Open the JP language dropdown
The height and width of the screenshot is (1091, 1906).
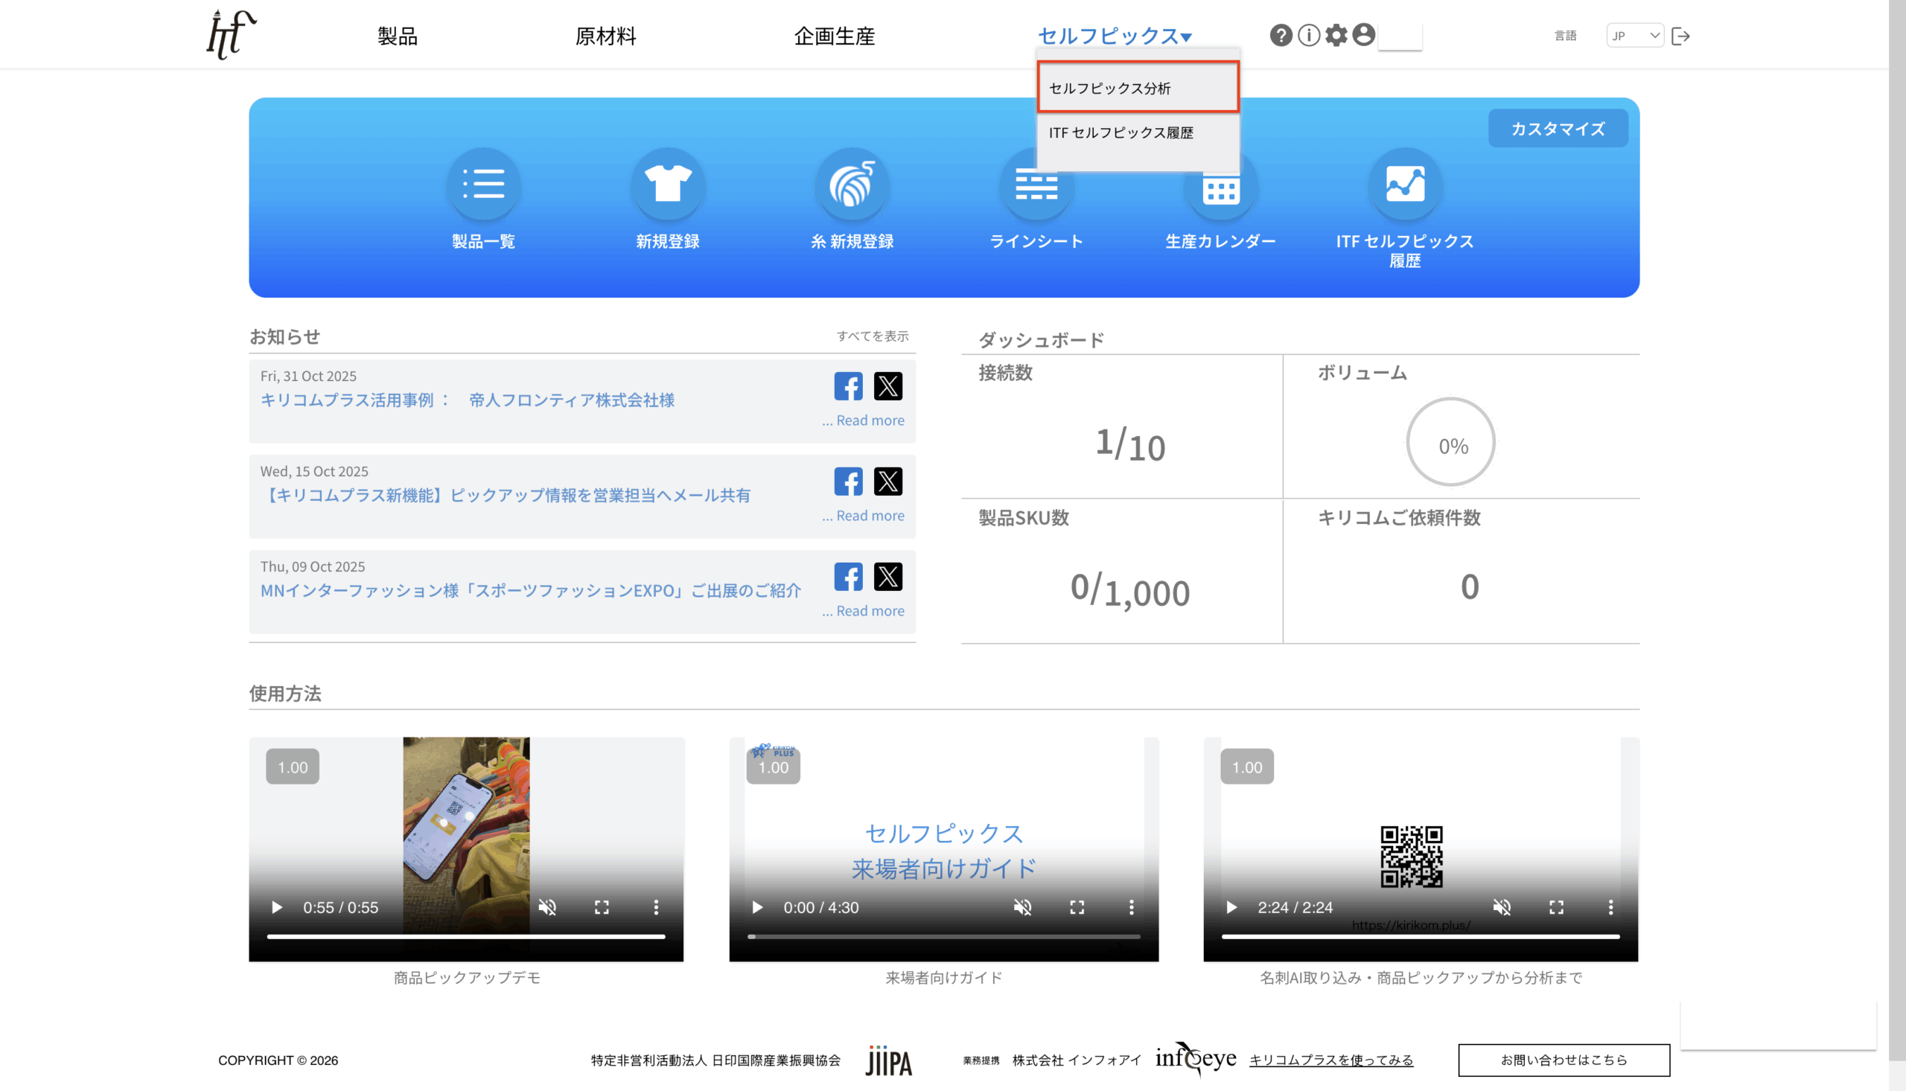(x=1635, y=36)
